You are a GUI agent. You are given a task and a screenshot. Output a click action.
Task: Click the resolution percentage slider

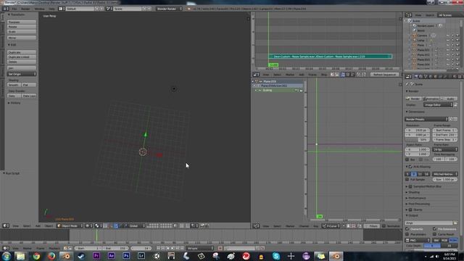417,139
